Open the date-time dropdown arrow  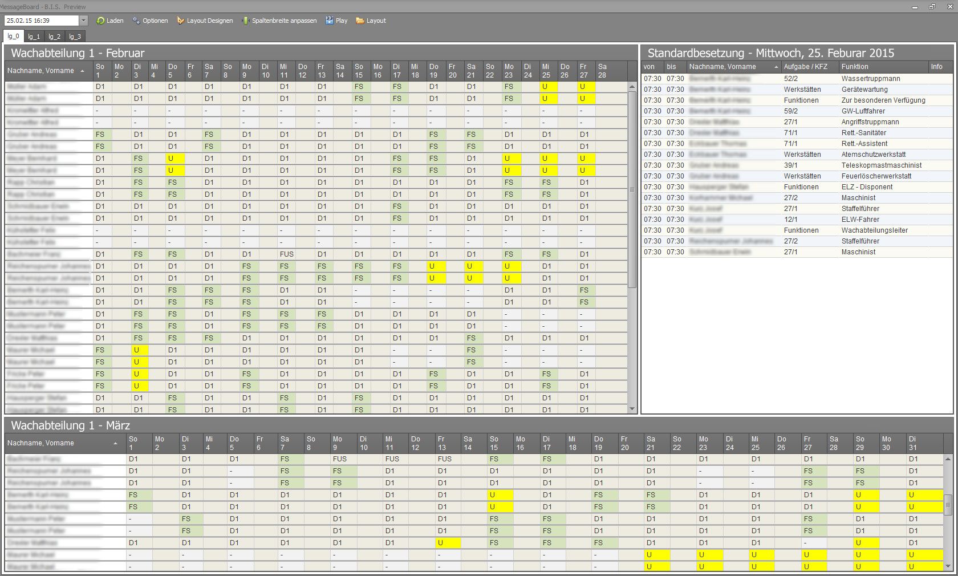tap(83, 21)
